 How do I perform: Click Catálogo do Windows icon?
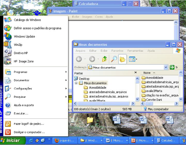pos(8,20)
